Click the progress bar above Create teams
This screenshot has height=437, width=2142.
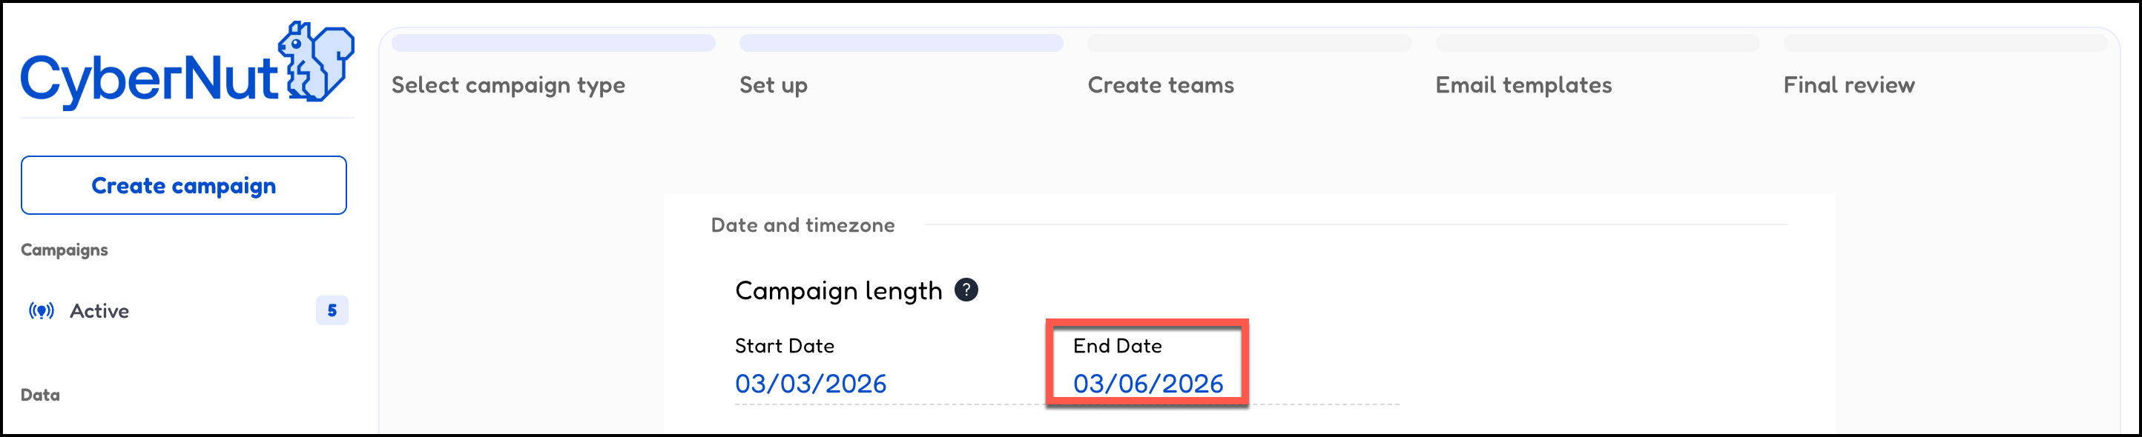[x=1249, y=43]
